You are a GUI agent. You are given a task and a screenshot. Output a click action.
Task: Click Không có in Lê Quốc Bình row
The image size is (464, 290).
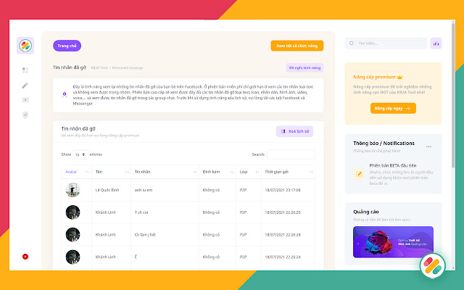[x=211, y=190]
